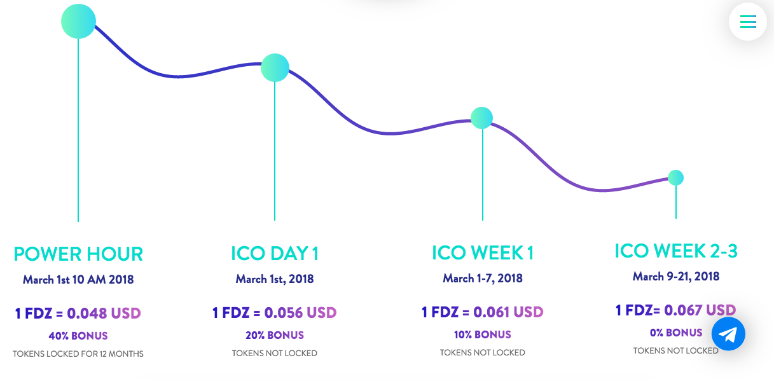The image size is (774, 379).
Task: Click Tokens Locked For 12 Months text
Action: [78, 354]
